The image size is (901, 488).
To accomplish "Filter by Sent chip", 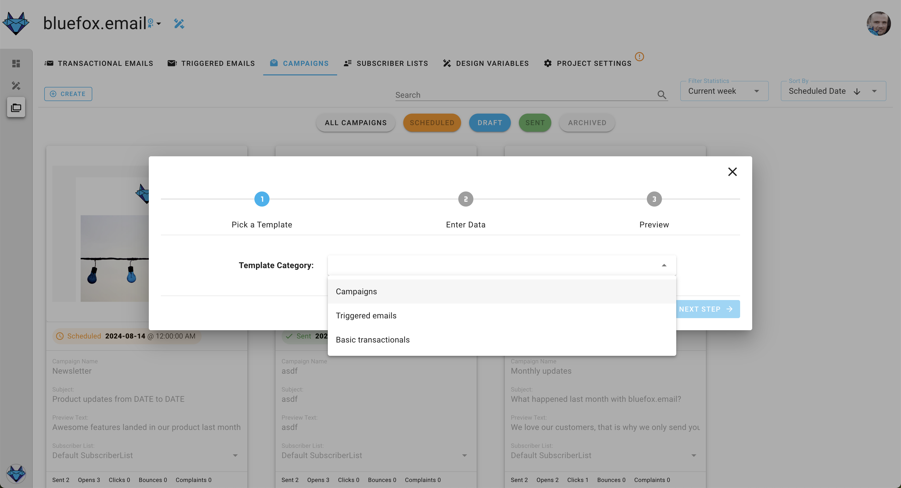I will pyautogui.click(x=535, y=123).
